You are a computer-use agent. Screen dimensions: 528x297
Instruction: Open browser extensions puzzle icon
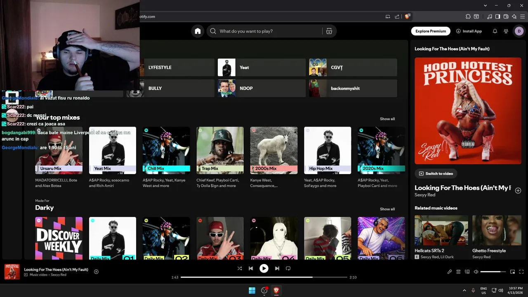coord(468,16)
